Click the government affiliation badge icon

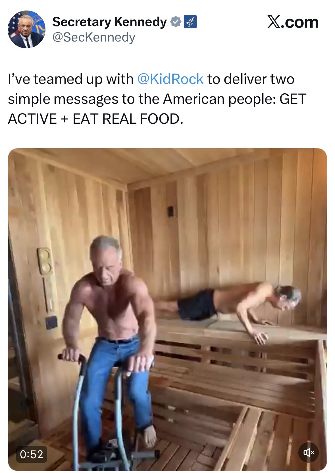point(190,22)
